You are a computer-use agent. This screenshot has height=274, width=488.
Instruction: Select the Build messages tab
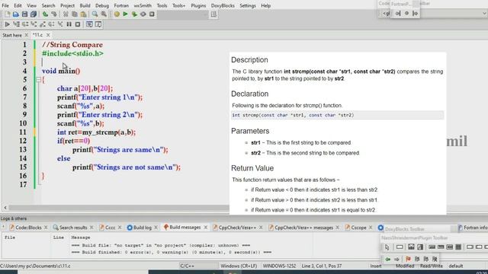pos(185,228)
